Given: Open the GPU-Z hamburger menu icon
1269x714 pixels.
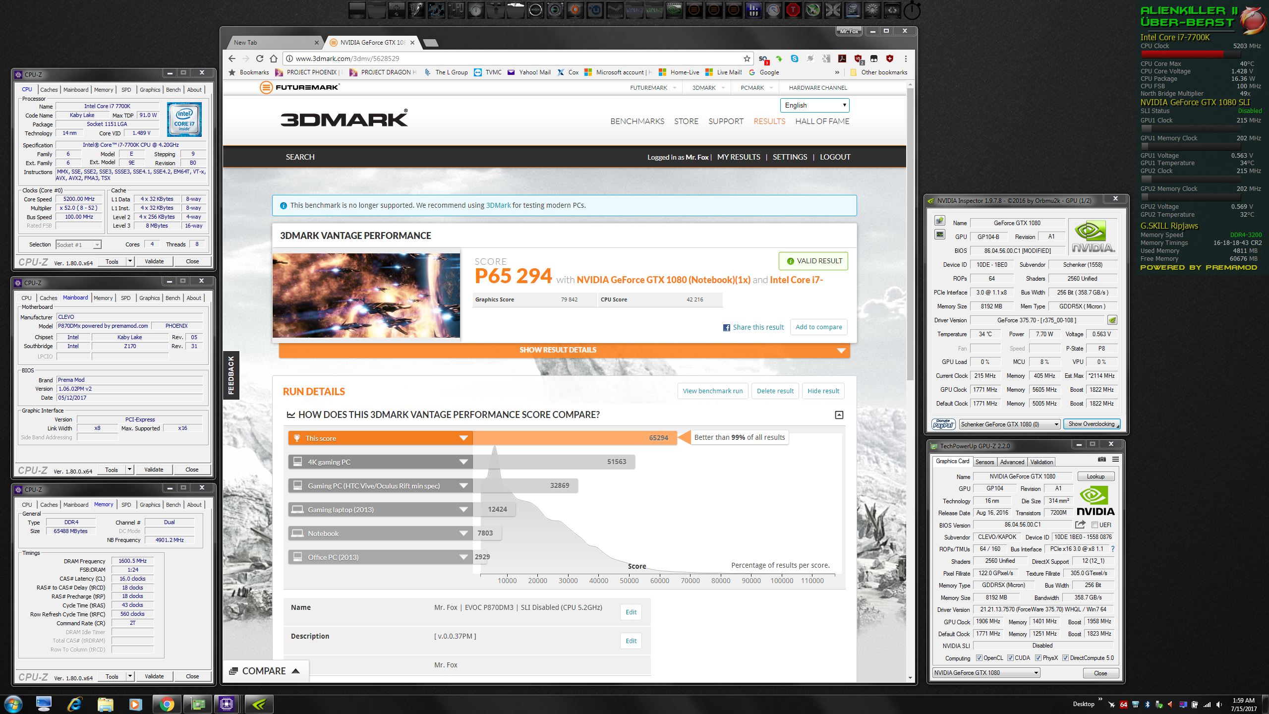Looking at the screenshot, I should coord(1115,459).
